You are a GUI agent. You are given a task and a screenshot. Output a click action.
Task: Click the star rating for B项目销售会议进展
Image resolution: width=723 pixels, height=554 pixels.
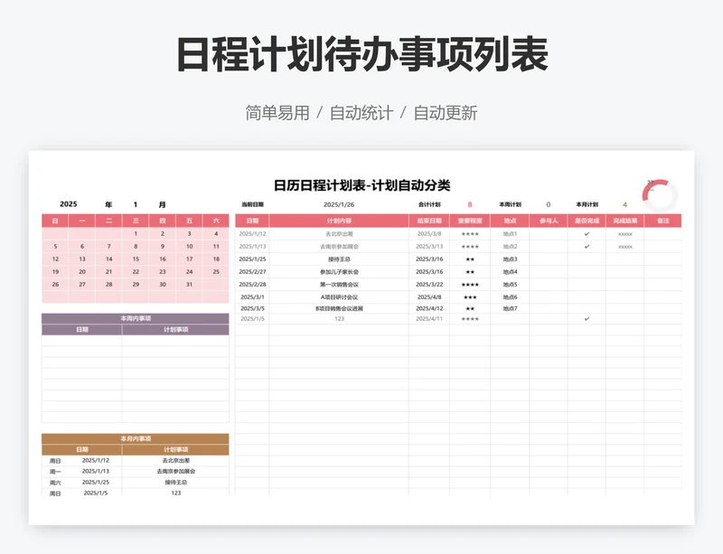tap(470, 308)
